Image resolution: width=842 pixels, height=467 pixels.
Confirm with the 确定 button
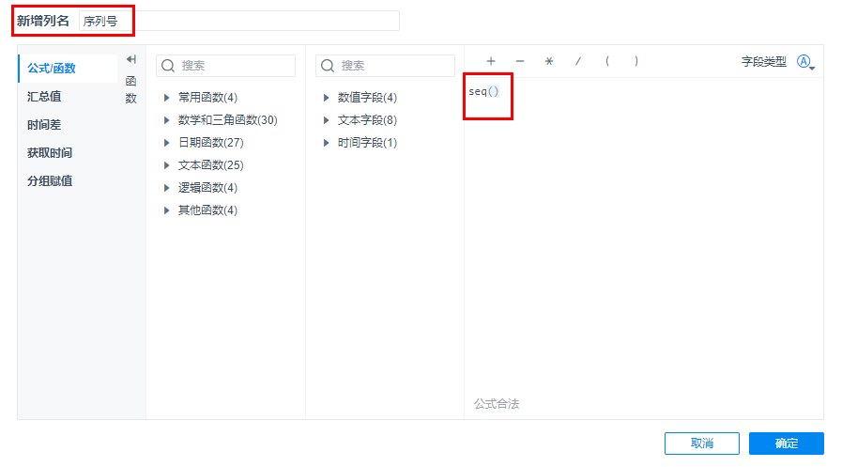pyautogui.click(x=787, y=444)
